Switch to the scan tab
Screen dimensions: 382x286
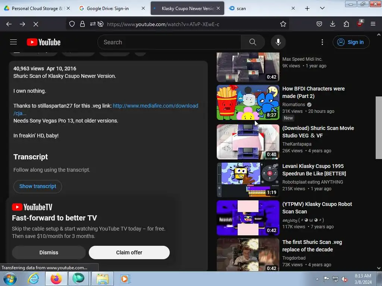pyautogui.click(x=262, y=8)
